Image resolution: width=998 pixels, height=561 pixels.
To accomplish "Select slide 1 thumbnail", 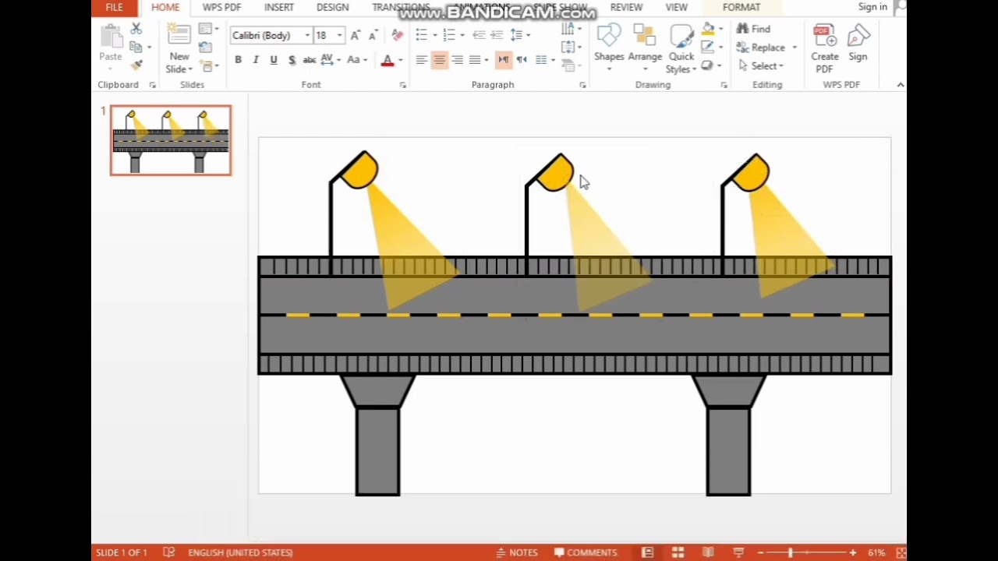I will pyautogui.click(x=171, y=140).
